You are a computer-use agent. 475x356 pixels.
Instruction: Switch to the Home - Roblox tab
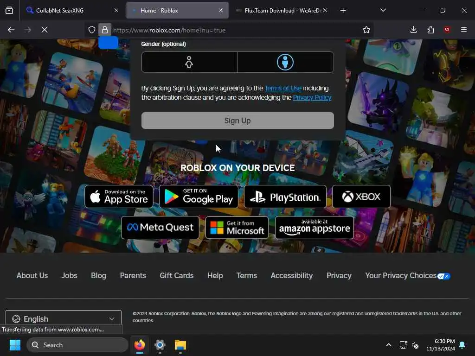click(x=177, y=10)
